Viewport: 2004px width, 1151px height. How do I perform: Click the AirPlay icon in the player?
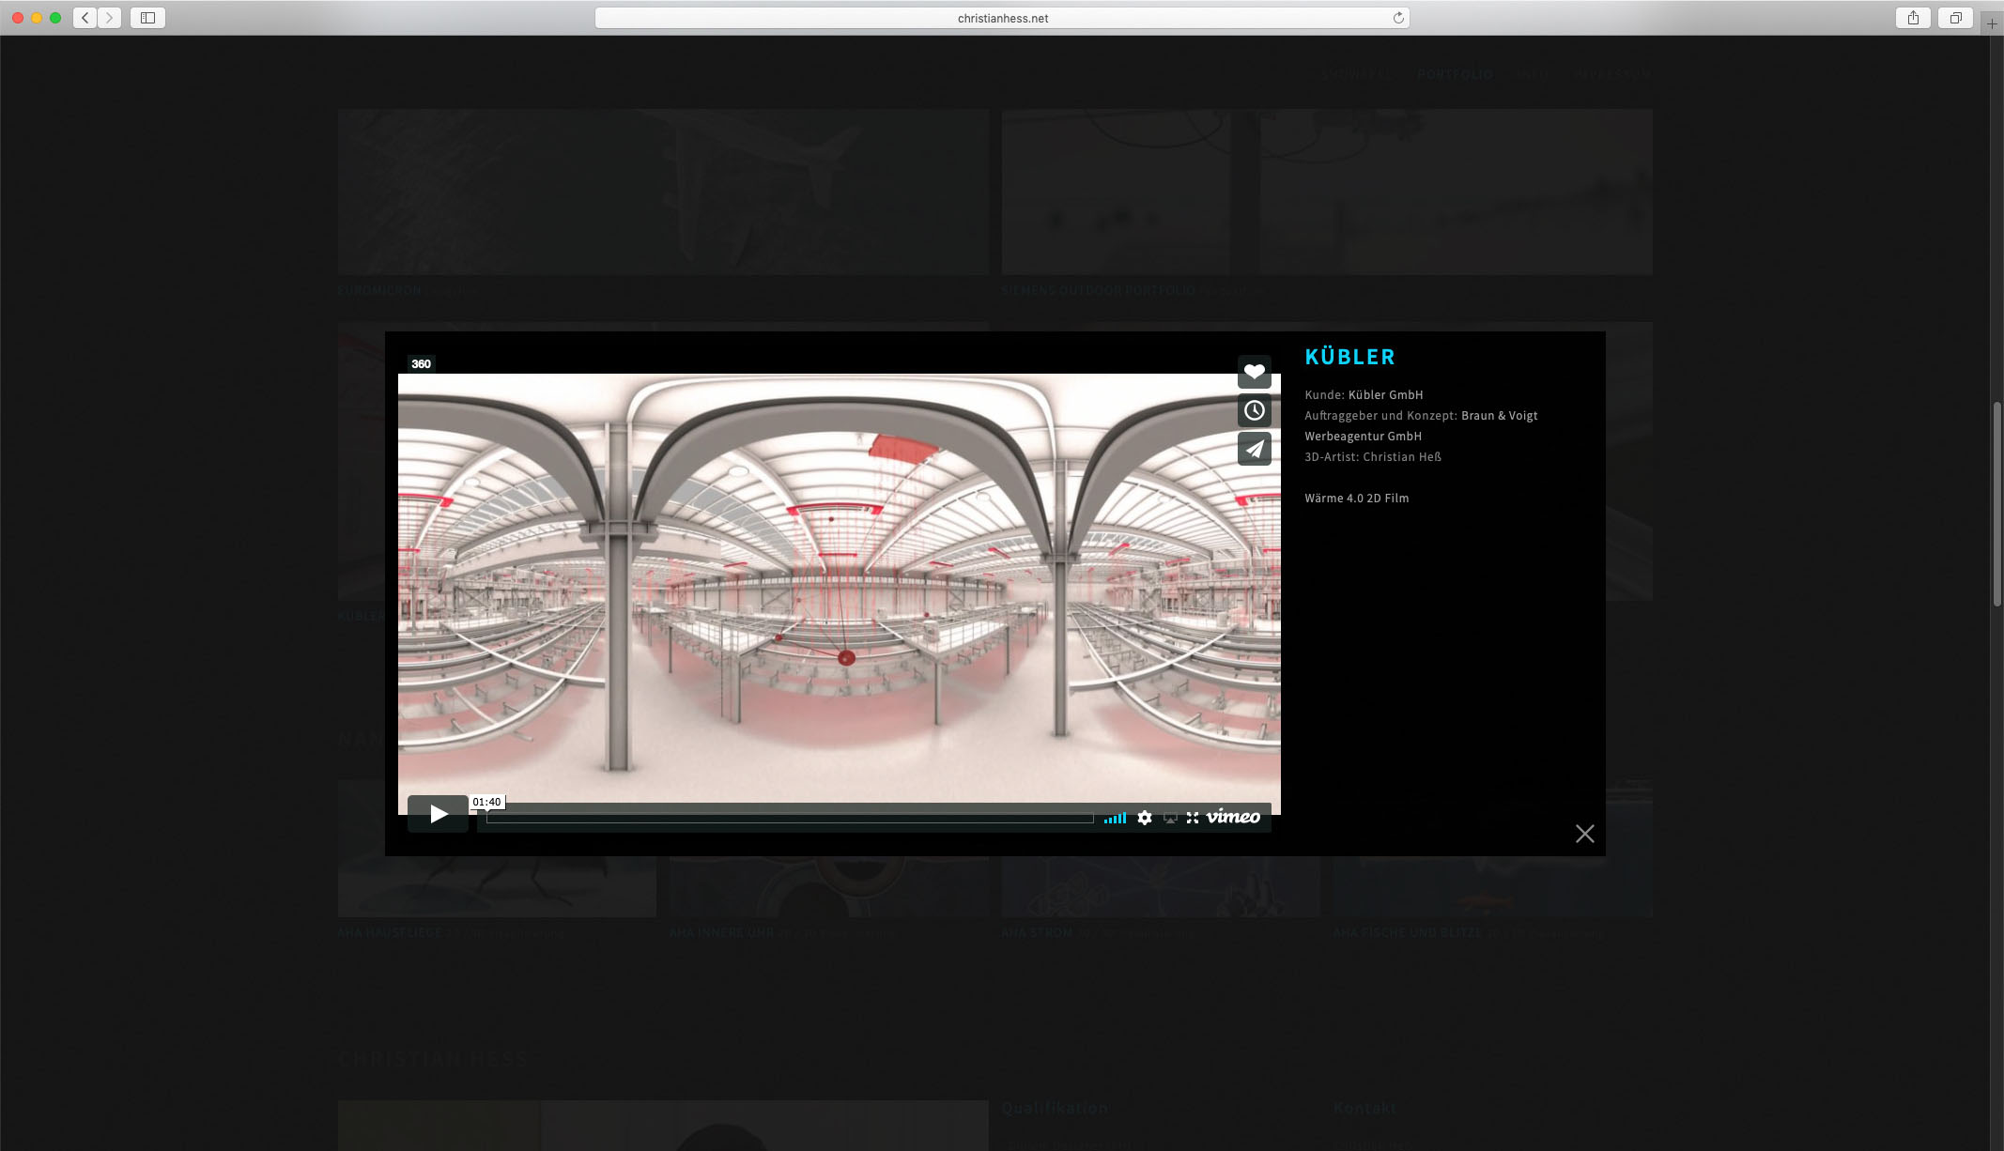coord(1170,818)
